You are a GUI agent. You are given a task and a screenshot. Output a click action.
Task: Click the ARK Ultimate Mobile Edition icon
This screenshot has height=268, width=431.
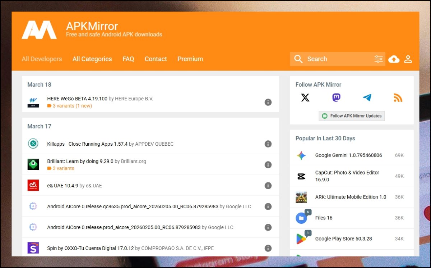coord(301,197)
